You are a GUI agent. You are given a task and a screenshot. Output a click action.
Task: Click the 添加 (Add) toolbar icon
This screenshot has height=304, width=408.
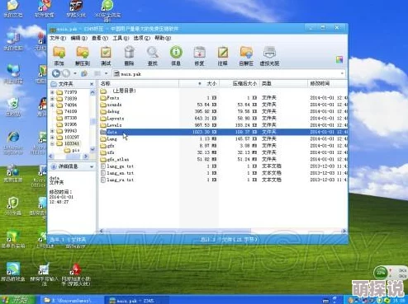[x=59, y=53]
